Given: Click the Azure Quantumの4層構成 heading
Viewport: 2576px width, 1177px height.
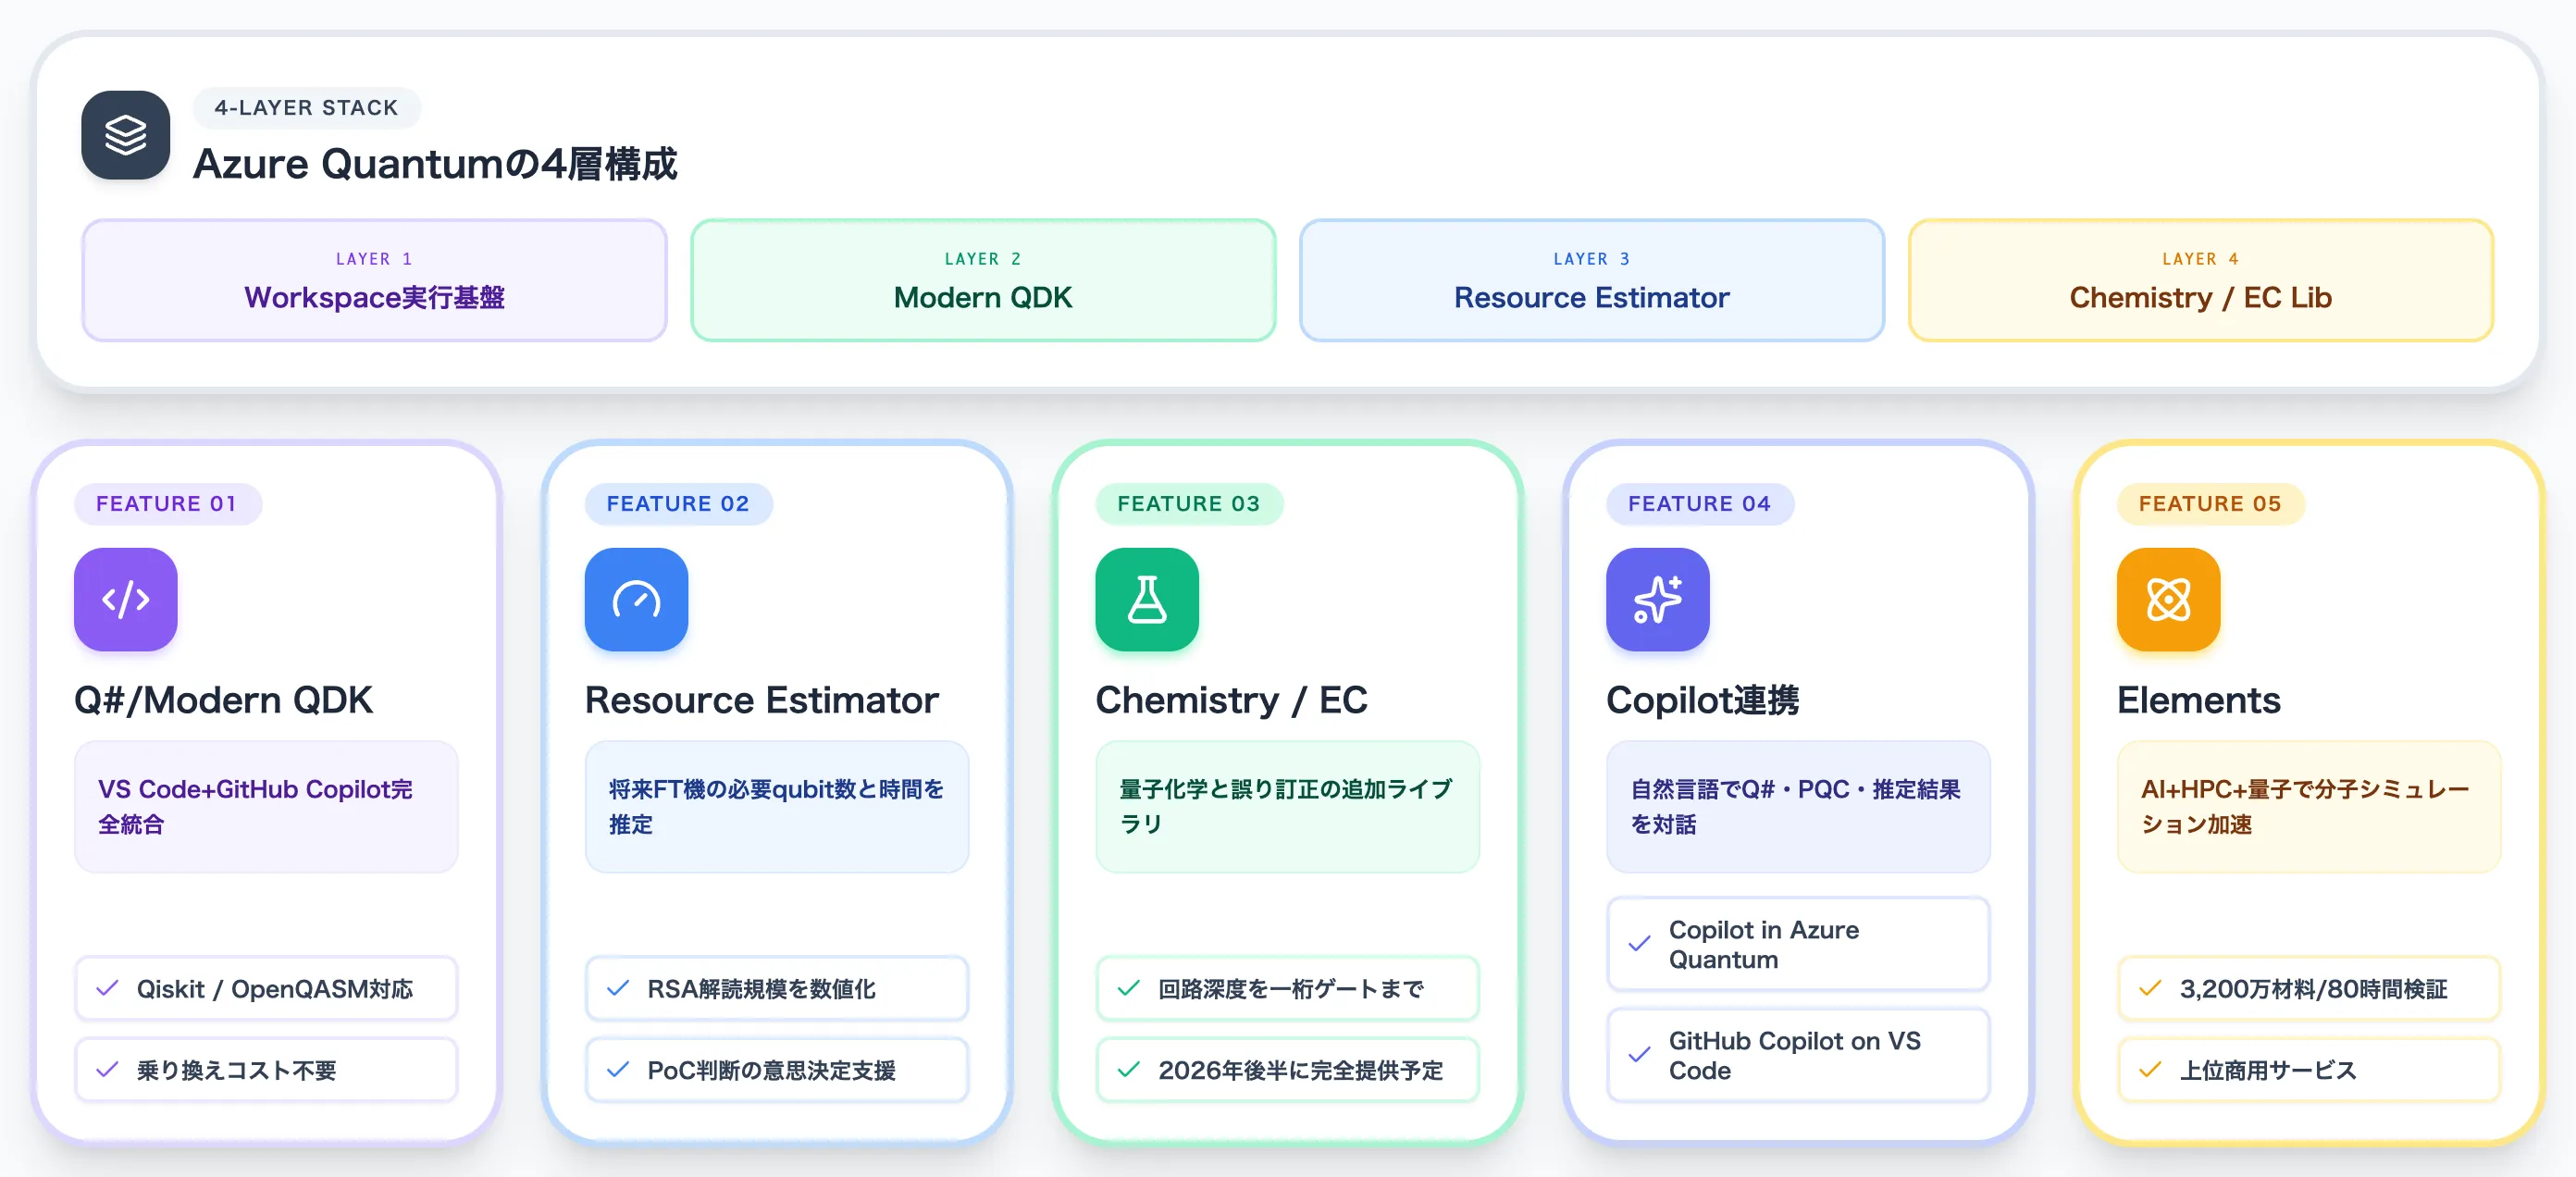Looking at the screenshot, I should 435,164.
